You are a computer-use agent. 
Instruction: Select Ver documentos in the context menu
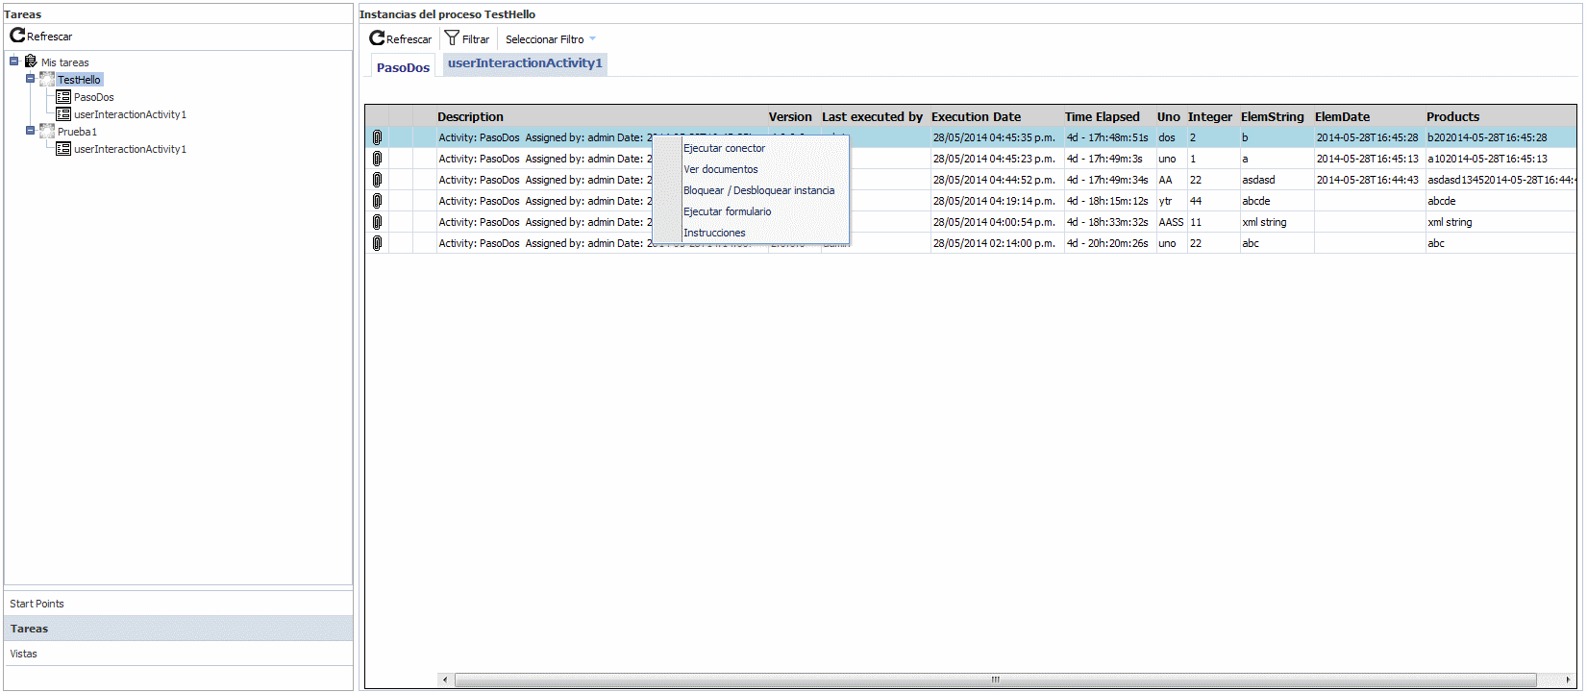click(720, 169)
